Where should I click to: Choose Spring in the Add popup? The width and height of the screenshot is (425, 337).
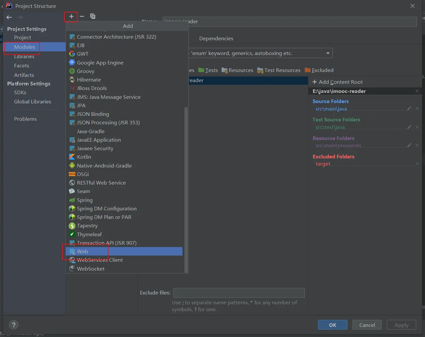coord(85,200)
